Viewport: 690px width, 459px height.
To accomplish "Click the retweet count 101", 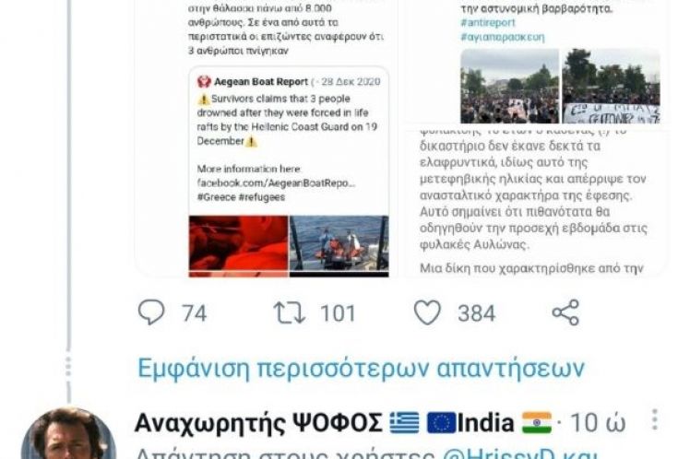I will click(338, 313).
